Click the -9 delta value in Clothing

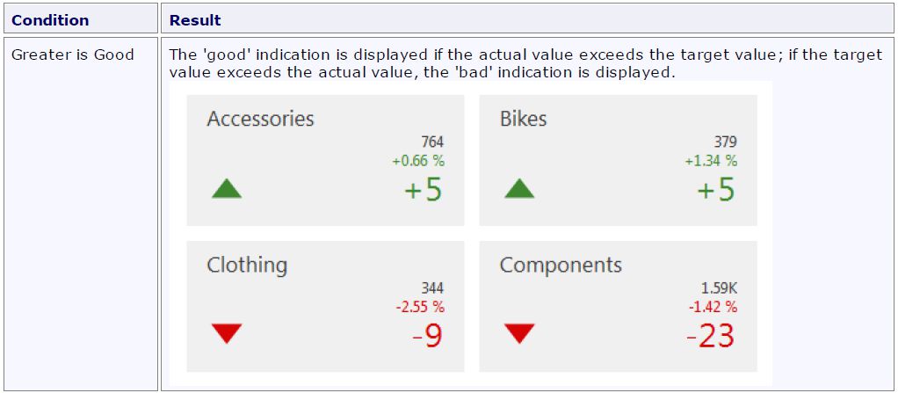(x=428, y=335)
